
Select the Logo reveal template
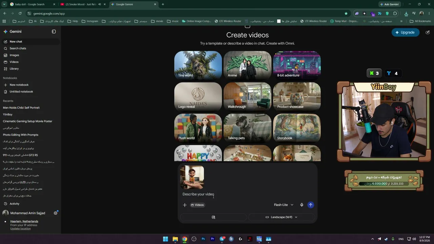pos(198,97)
